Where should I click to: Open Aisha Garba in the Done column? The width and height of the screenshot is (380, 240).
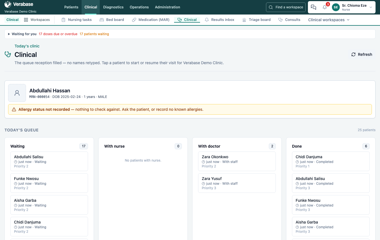pyautogui.click(x=331, y=227)
